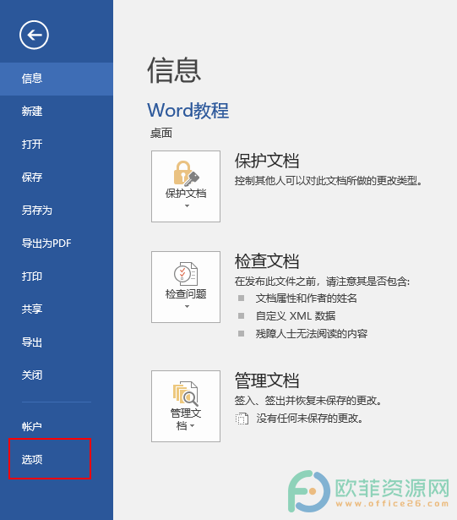This screenshot has width=457, height=520.
Task: Click the text 控制其他人可以对此文档所做的更改类型
Action: (329, 181)
